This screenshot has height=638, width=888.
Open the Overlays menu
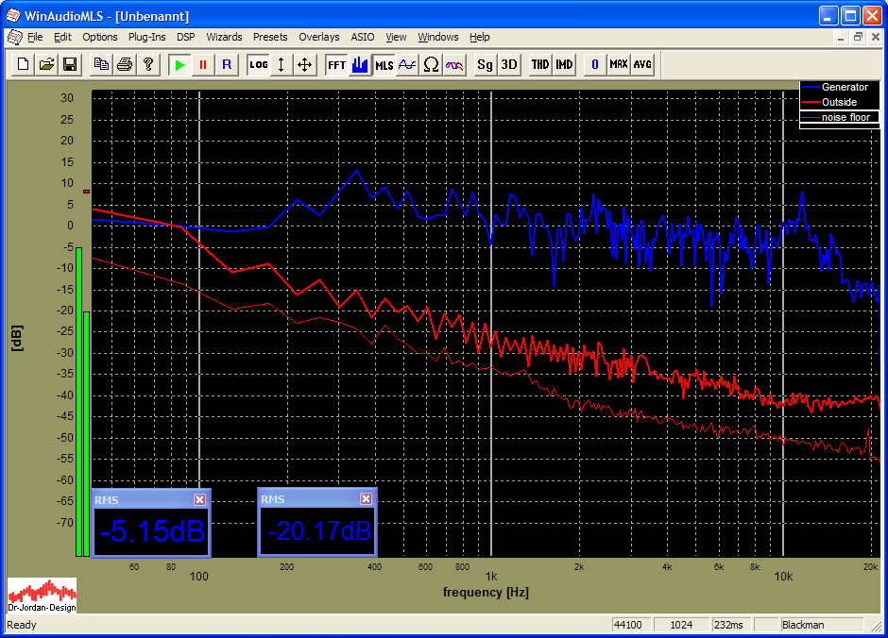click(x=318, y=37)
